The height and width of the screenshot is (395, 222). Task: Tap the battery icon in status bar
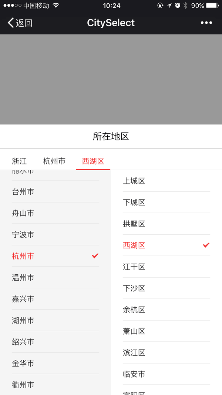[212, 6]
